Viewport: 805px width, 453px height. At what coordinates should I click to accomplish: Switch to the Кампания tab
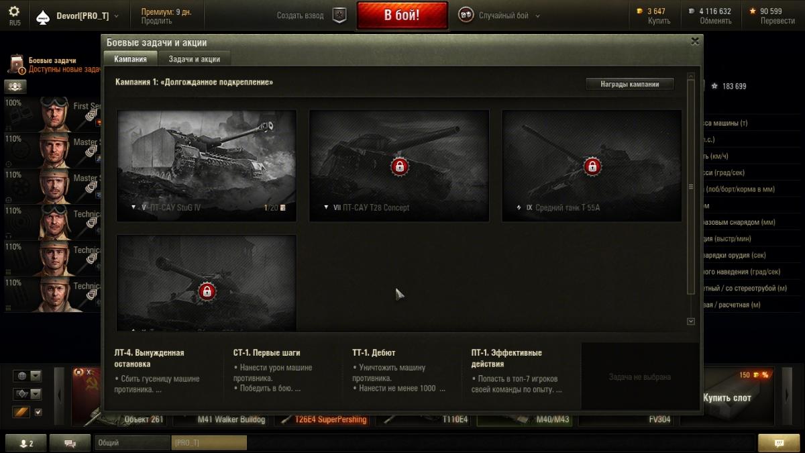tap(130, 59)
